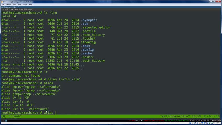
Task: Click the optical disc status icon
Action: tap(193, 123)
